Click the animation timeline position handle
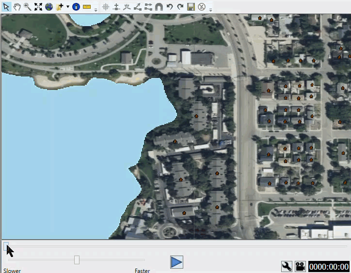 [x=6, y=246]
